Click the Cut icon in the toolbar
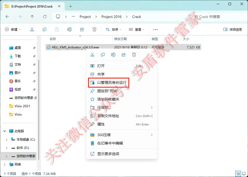This screenshot has height=177, width=248. 32,29
